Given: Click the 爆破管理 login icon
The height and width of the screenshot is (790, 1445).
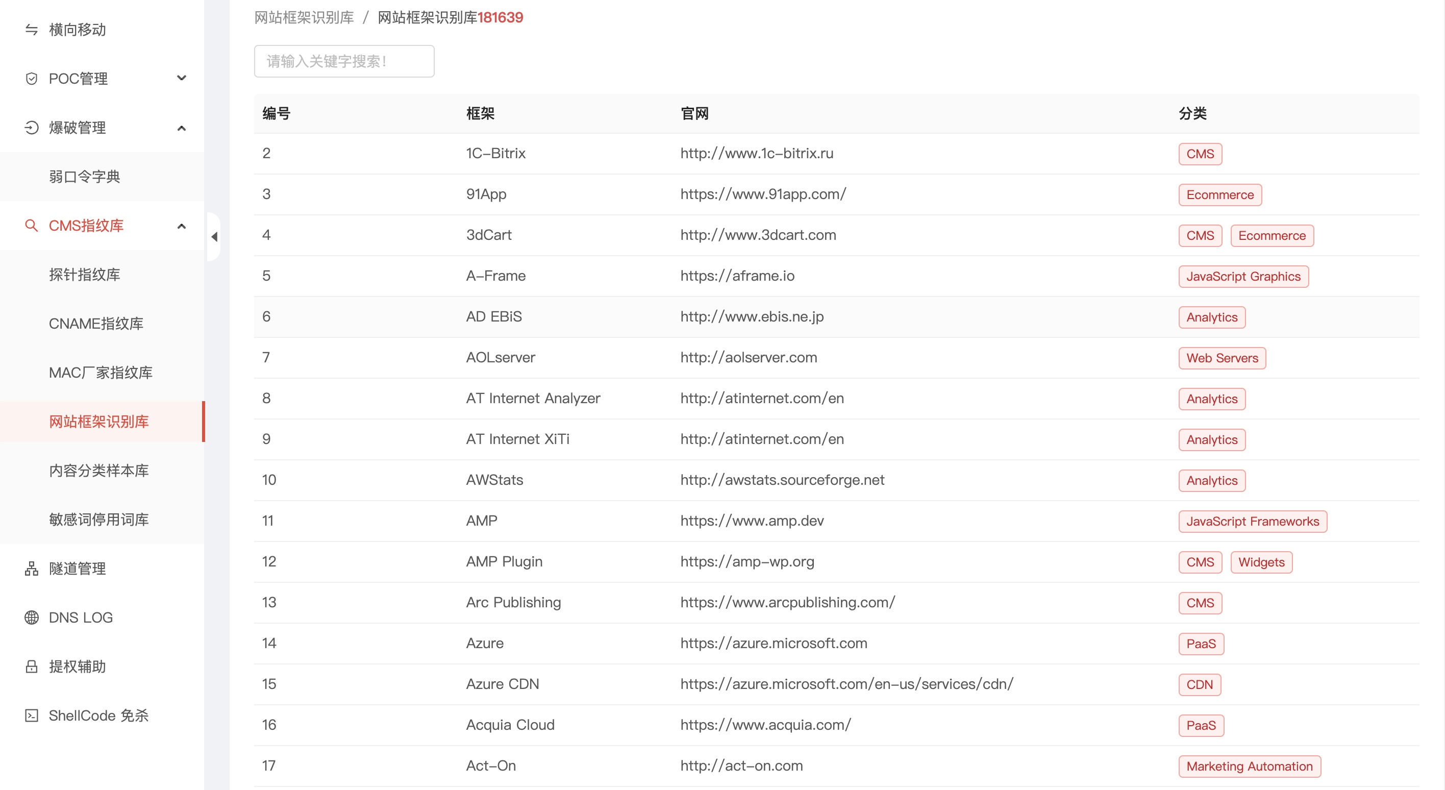Looking at the screenshot, I should [x=32, y=128].
